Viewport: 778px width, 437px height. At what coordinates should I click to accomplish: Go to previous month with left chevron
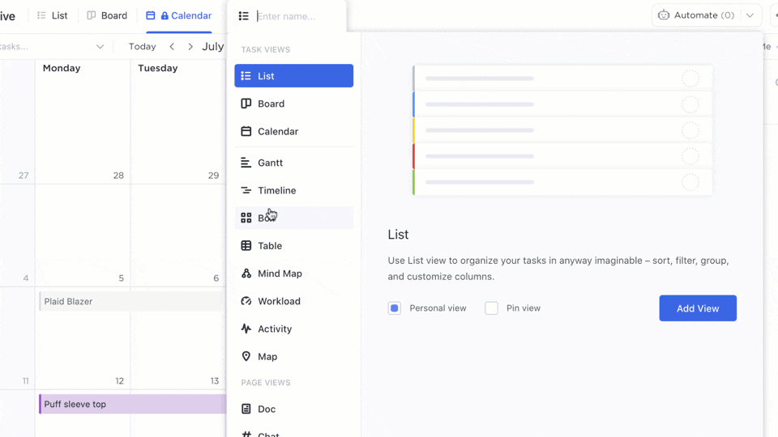pos(172,47)
